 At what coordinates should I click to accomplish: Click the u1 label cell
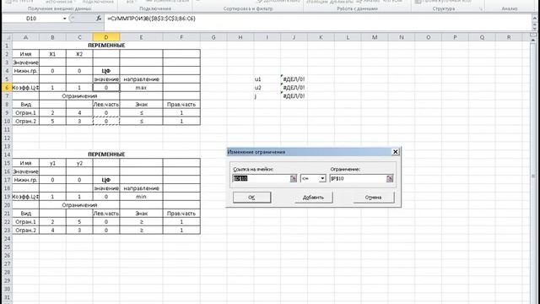pos(267,79)
